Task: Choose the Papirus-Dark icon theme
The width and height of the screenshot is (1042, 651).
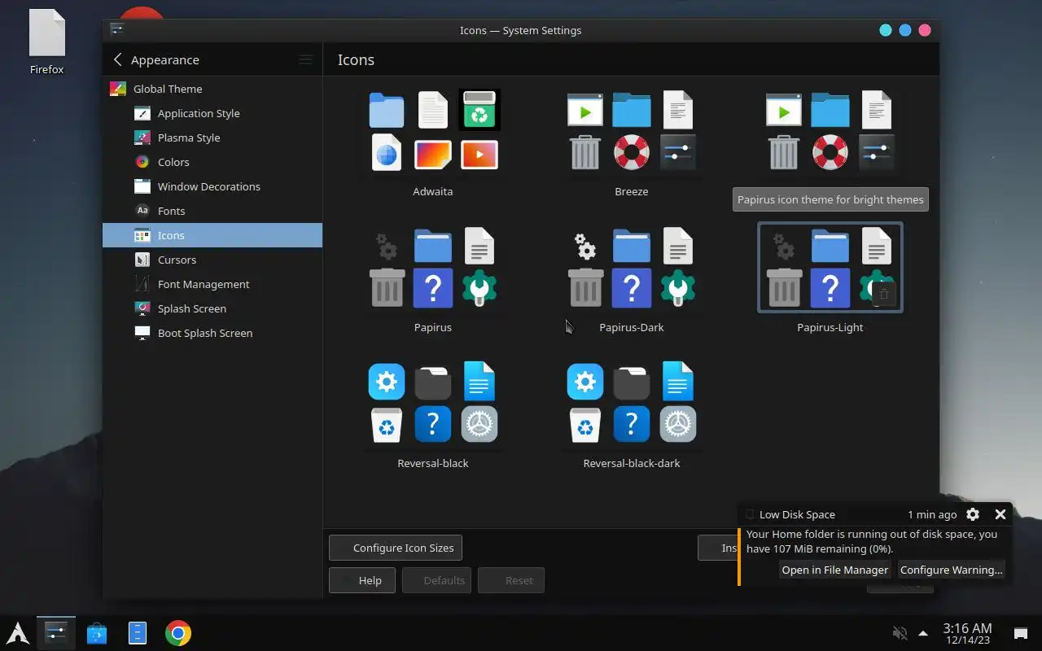Action: tap(632, 267)
